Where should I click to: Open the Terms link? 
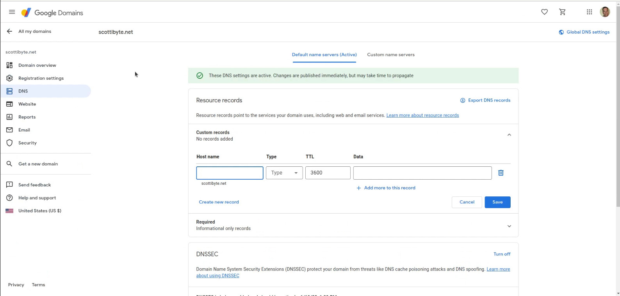tap(38, 285)
